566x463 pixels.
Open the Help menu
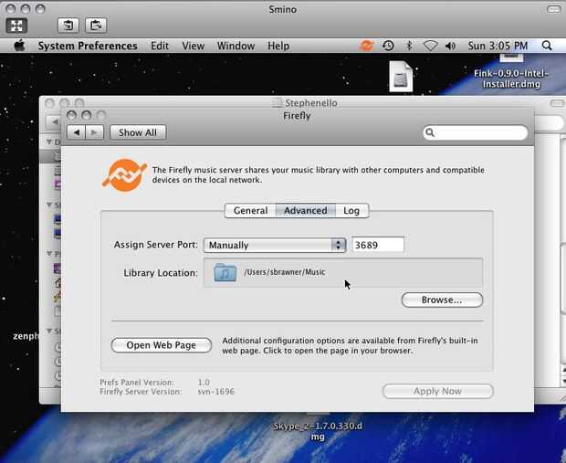278,46
